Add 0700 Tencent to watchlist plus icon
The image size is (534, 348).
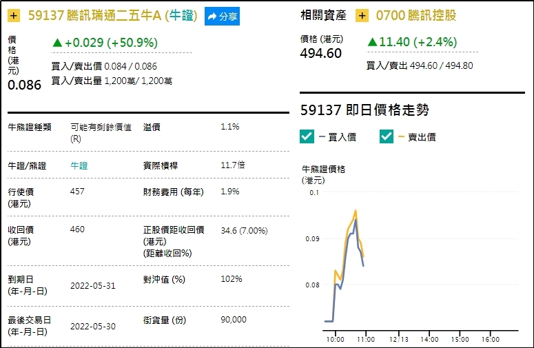tap(362, 16)
